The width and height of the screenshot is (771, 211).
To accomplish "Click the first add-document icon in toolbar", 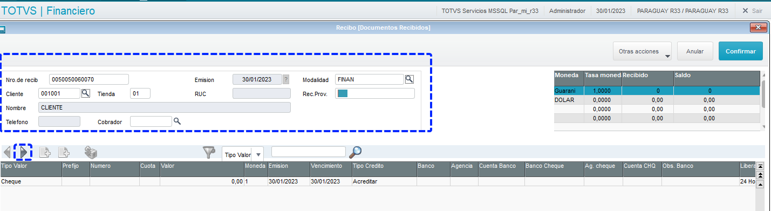I will (45, 153).
